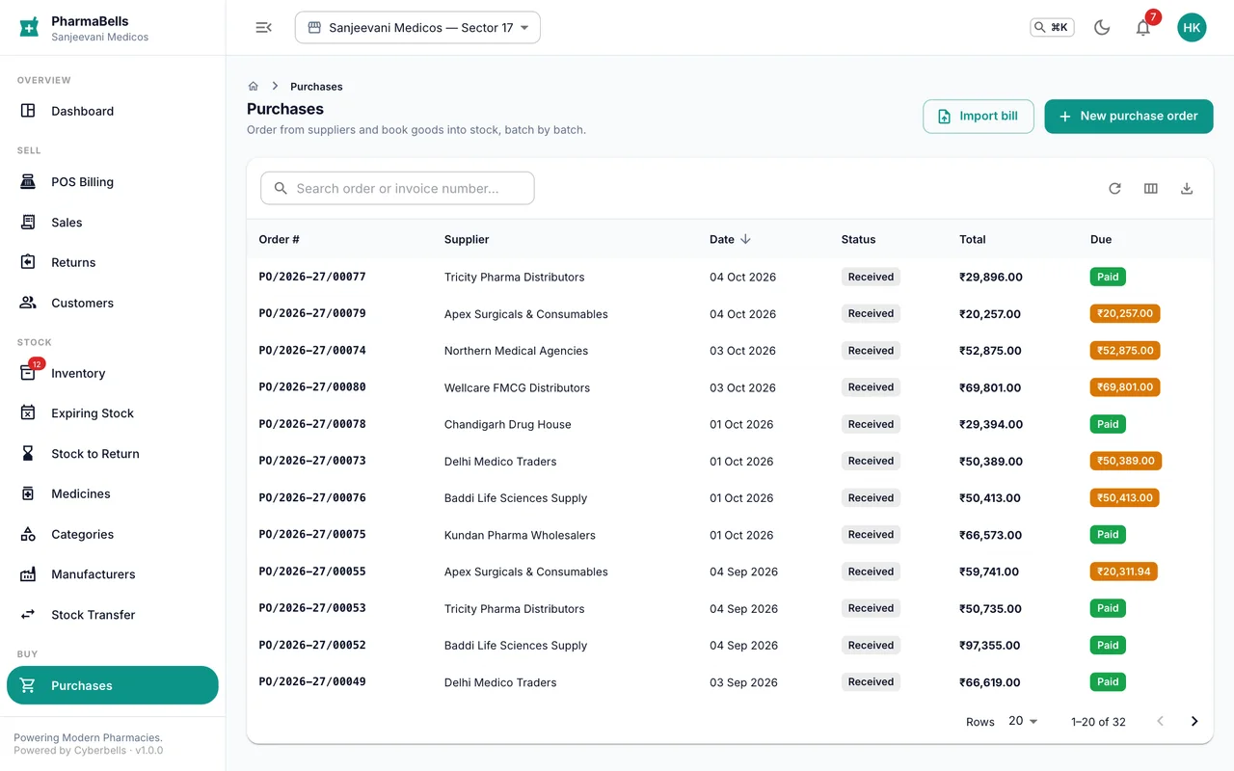The width and height of the screenshot is (1234, 771).
Task: Select Purchases in sidebar
Action: (113, 685)
